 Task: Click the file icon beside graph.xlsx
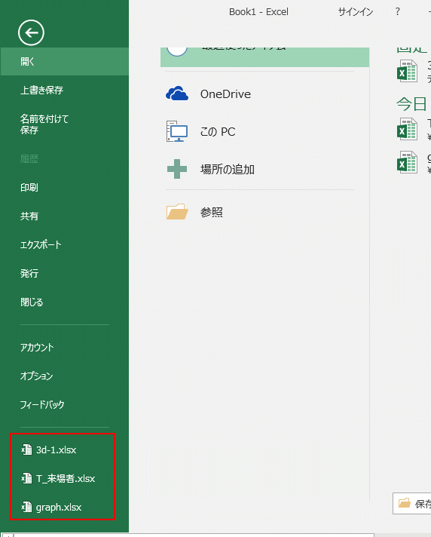[26, 507]
